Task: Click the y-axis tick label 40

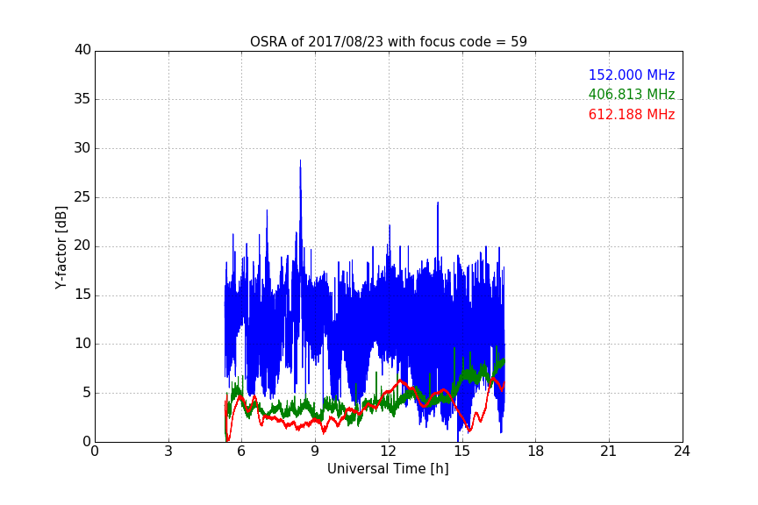Action: (x=82, y=50)
